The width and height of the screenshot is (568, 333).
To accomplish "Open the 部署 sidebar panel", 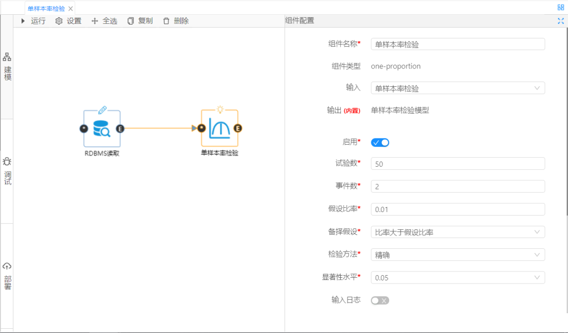I will [7, 276].
